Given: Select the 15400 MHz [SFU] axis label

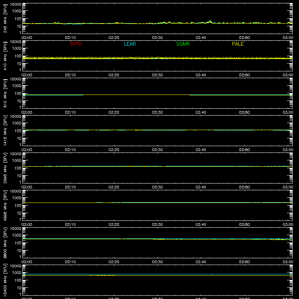Looking at the screenshot, I should (x=5, y=280).
